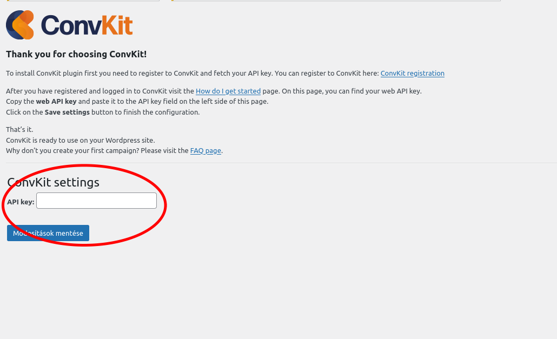Click the horizontal divider above ConvKit settings
The image size is (557, 339).
tap(281, 163)
